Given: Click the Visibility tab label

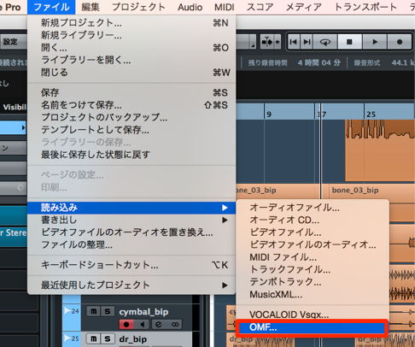Looking at the screenshot, I should 15,107.
